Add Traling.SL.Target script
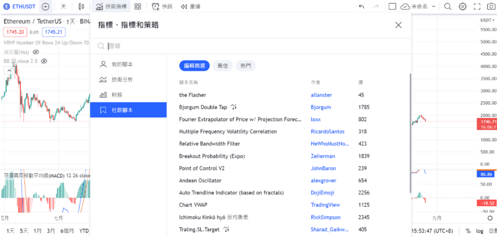The height and width of the screenshot is (237, 497). (199, 230)
